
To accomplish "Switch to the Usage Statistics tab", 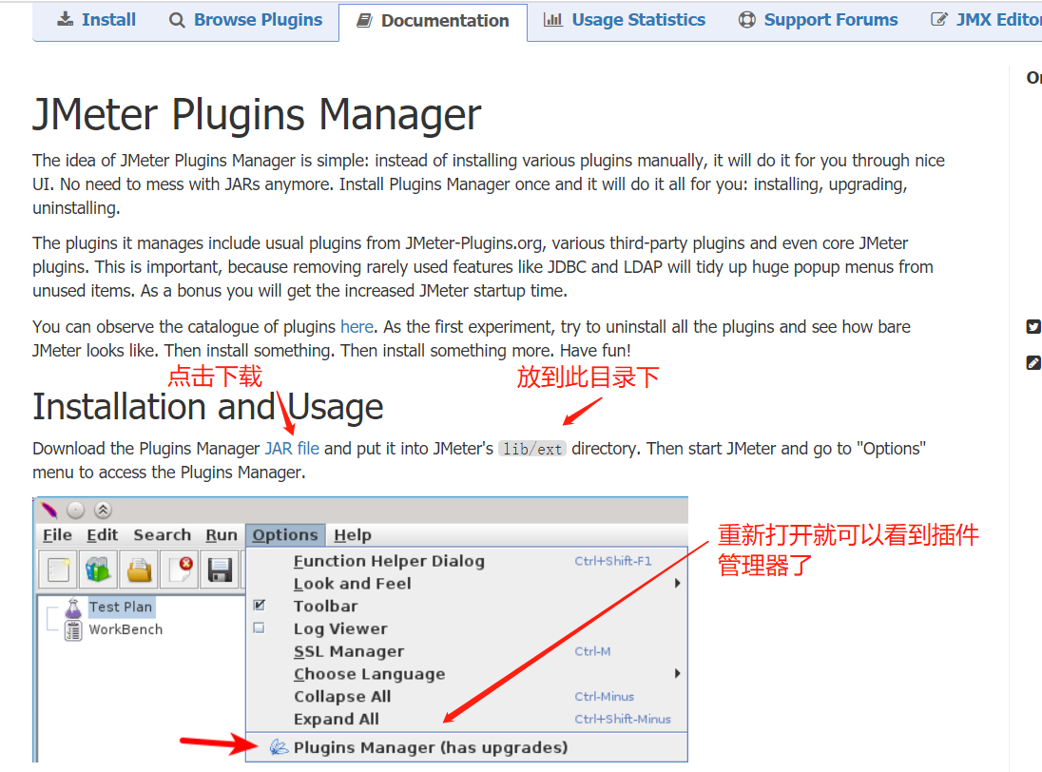I will tap(624, 19).
